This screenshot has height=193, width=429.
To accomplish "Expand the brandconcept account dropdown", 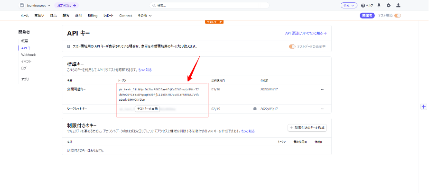I will click(36, 5).
